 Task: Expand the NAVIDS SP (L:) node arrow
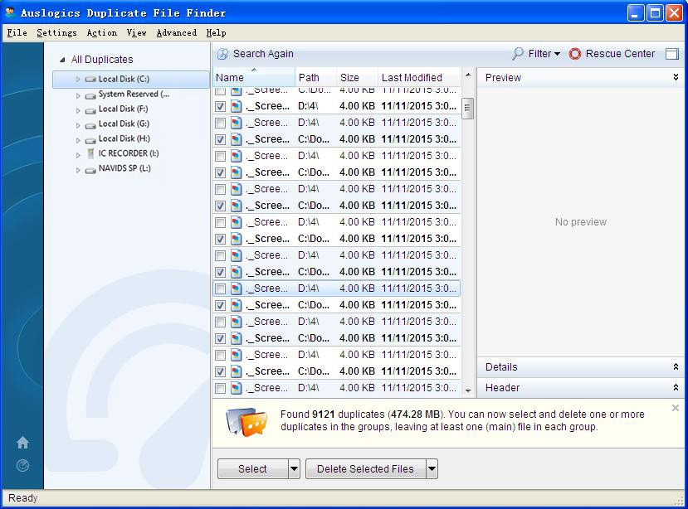coord(78,170)
